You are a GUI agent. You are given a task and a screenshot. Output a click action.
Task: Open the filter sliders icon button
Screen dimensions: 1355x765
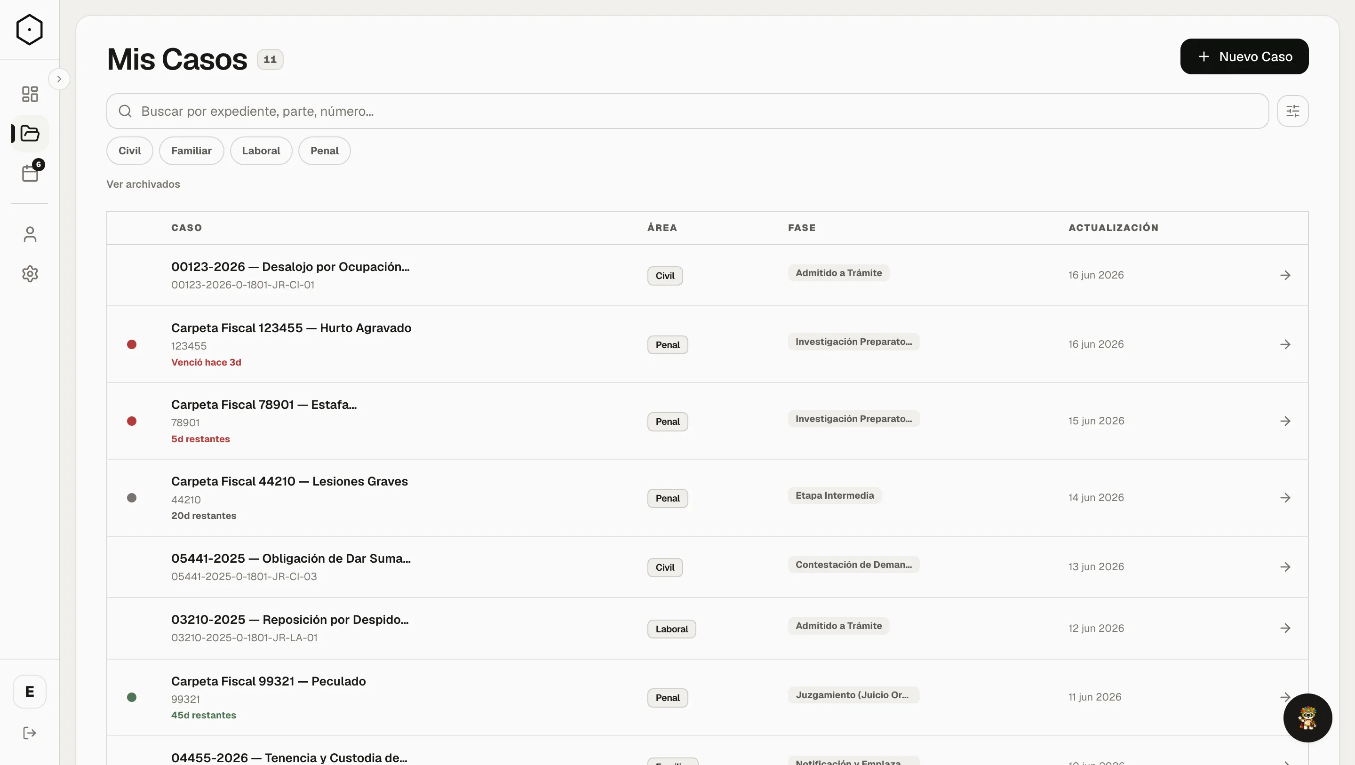[1292, 111]
